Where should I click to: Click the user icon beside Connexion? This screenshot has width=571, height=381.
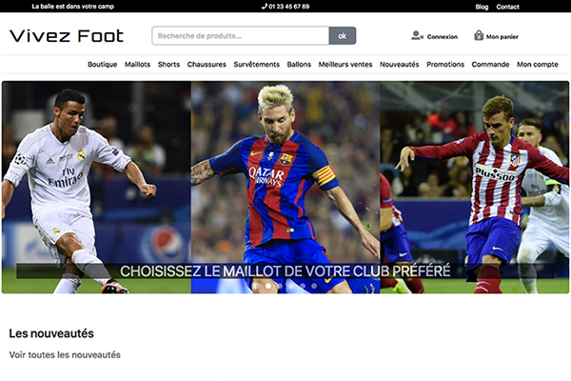point(417,36)
